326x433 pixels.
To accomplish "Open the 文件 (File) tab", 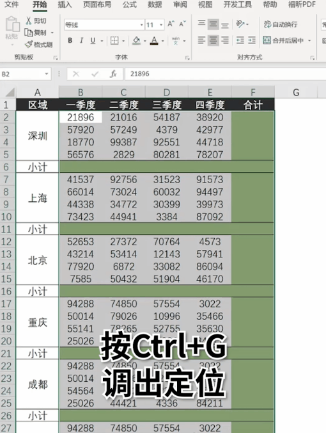I will click(12, 4).
